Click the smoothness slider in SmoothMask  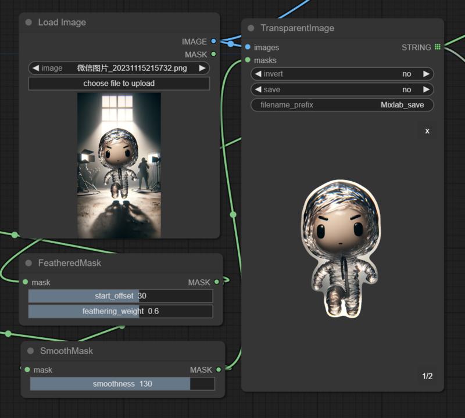tap(122, 384)
